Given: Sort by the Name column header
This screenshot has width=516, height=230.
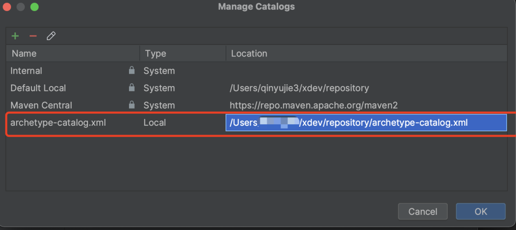Looking at the screenshot, I should [24, 54].
